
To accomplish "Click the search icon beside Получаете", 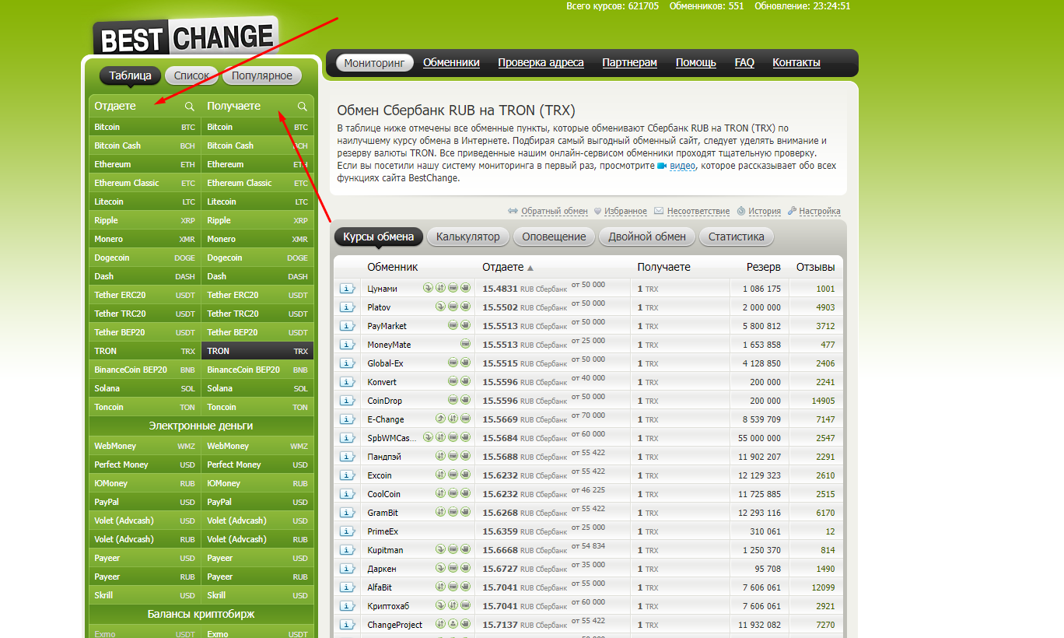I will 303,107.
